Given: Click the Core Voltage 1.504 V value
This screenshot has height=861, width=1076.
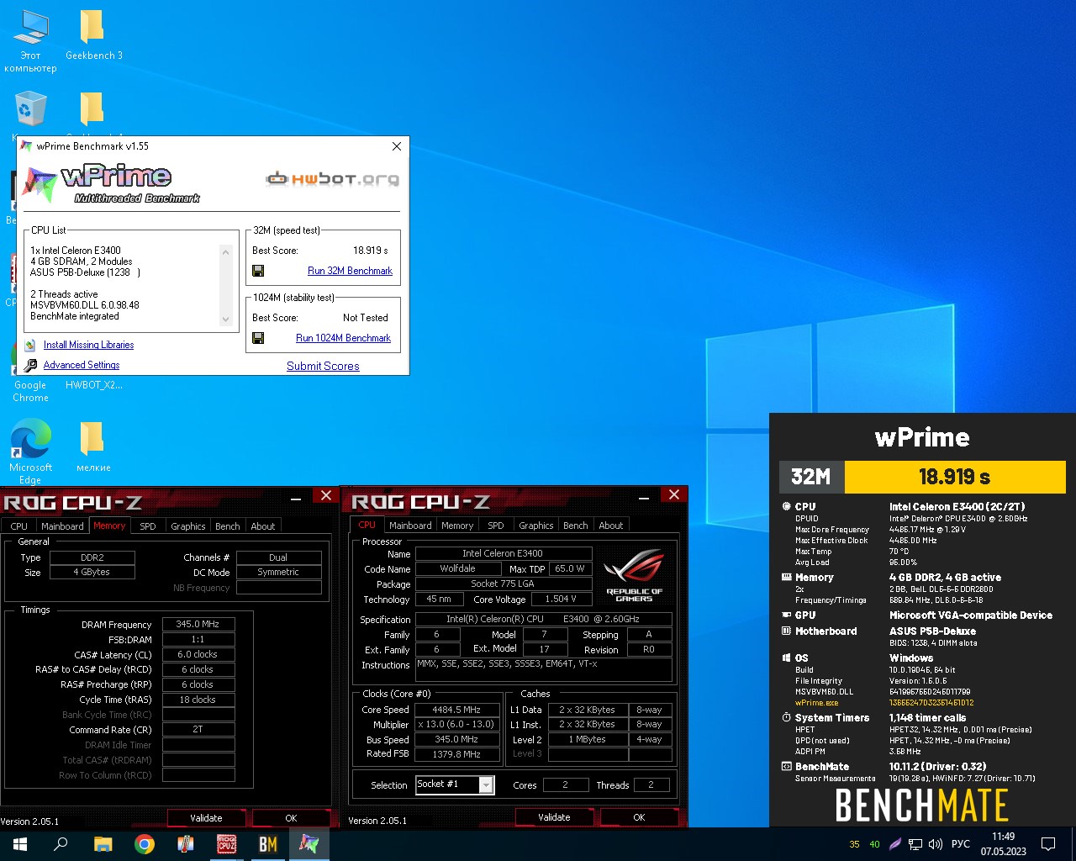Looking at the screenshot, I should point(562,600).
